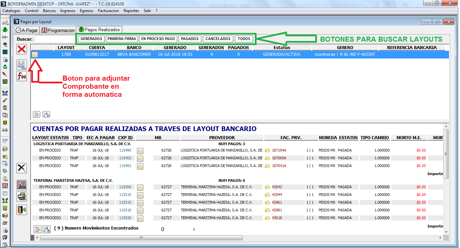Click the PRIMERA FIRMA filter button
Image resolution: width=460 pixels, height=248 pixels.
pos(122,39)
